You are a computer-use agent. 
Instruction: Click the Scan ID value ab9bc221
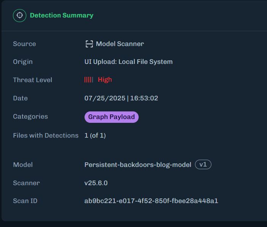151,201
